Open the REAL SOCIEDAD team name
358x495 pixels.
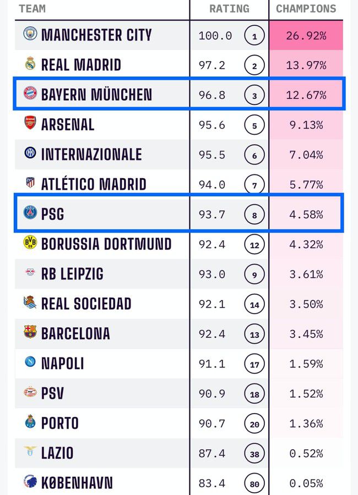[86, 303]
